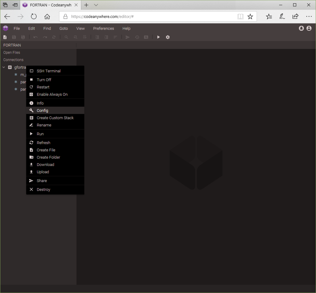The height and width of the screenshot is (293, 316).
Task: Select the m_ file in tree
Action: pos(23,75)
